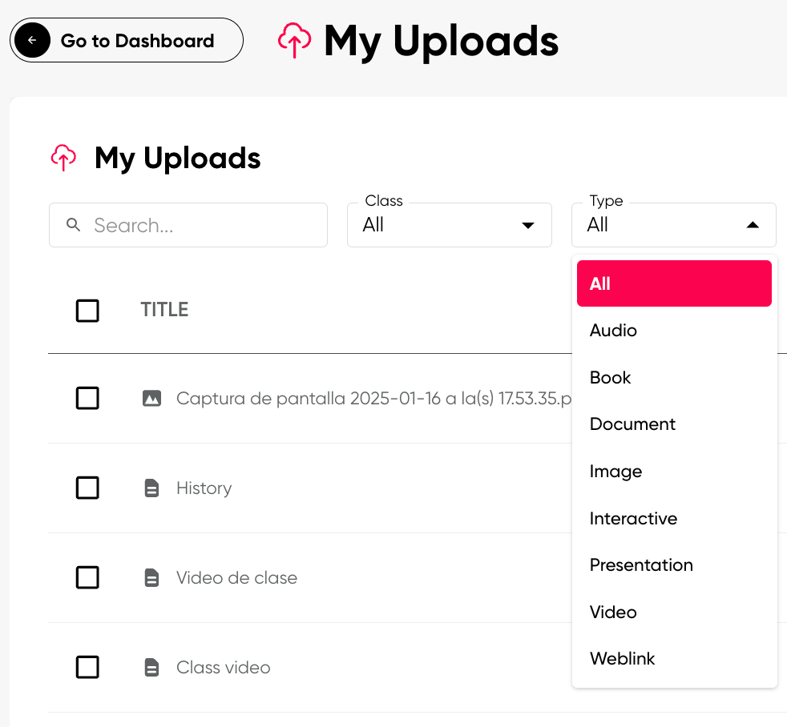Image resolution: width=787 pixels, height=727 pixels.
Task: Click the magnifier search icon
Action: click(x=73, y=225)
